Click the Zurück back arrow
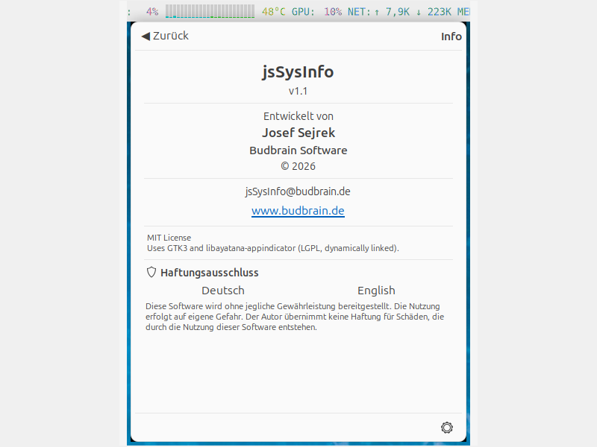Image resolution: width=597 pixels, height=447 pixels. point(146,36)
